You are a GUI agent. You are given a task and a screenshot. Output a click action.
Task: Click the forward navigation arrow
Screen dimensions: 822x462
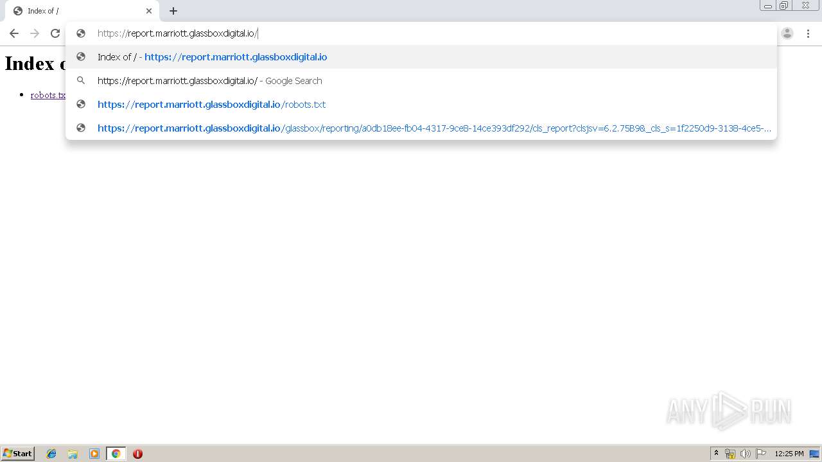35,33
